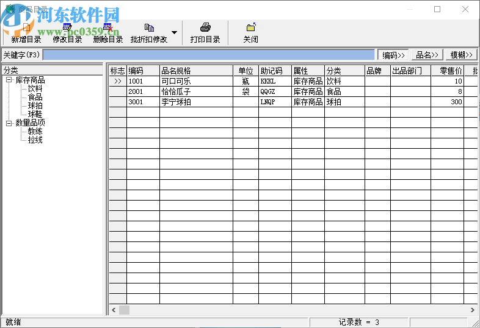Select 饮料 category in tree
This screenshot has height=328, width=480.
[x=35, y=88]
